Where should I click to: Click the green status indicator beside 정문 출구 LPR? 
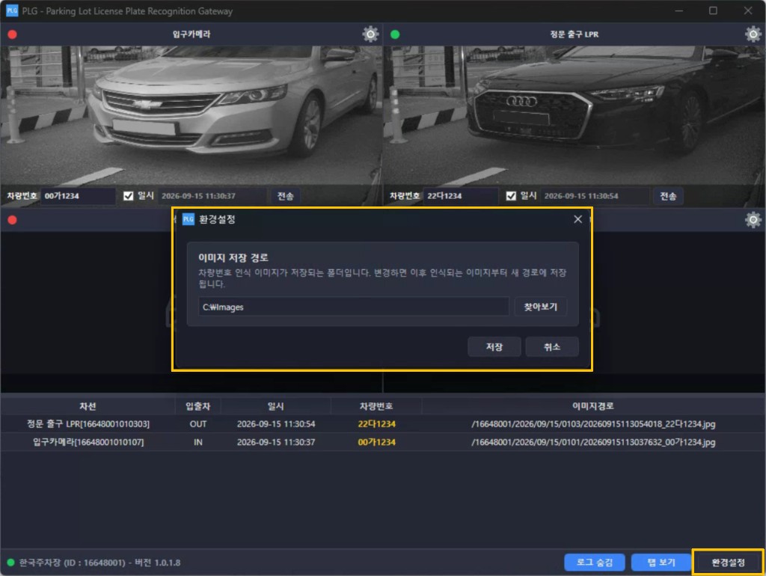point(395,34)
